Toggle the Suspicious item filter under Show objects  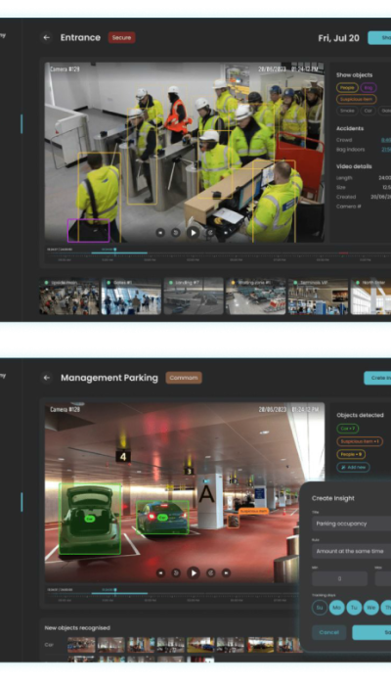(x=357, y=99)
